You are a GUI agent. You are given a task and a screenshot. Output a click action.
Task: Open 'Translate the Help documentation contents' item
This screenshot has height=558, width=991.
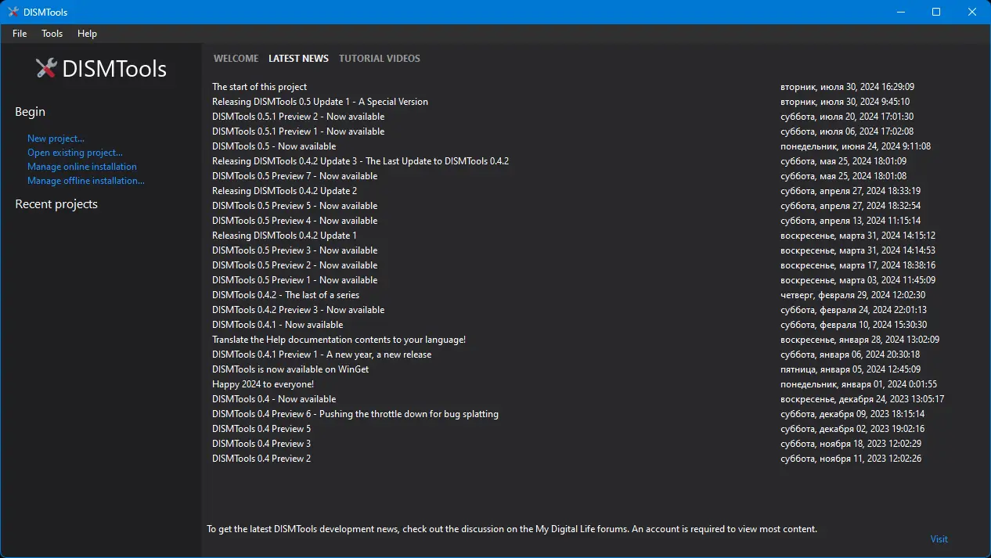339,340
